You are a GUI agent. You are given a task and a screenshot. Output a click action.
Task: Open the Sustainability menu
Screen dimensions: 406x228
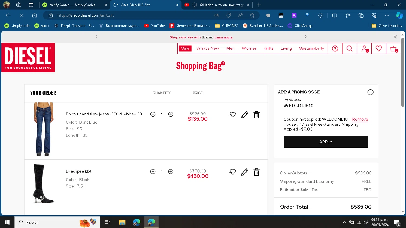click(312, 48)
